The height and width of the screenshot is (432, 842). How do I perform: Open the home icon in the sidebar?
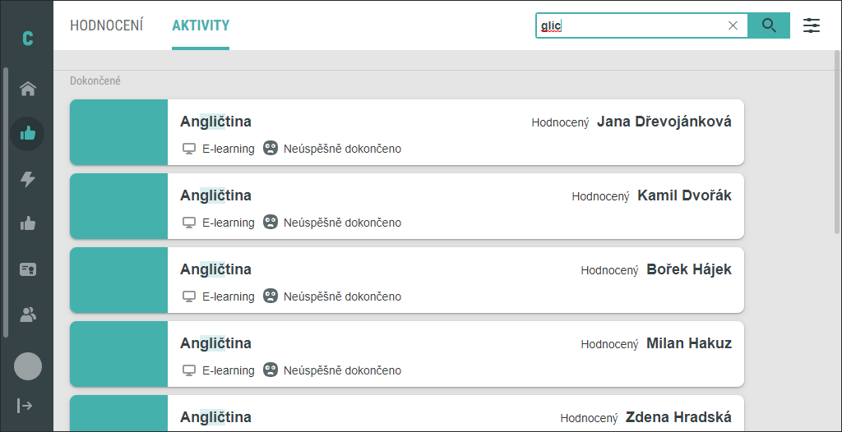pos(27,89)
